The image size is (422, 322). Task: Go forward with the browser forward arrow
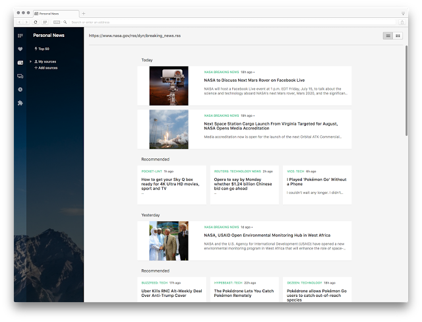click(26, 22)
